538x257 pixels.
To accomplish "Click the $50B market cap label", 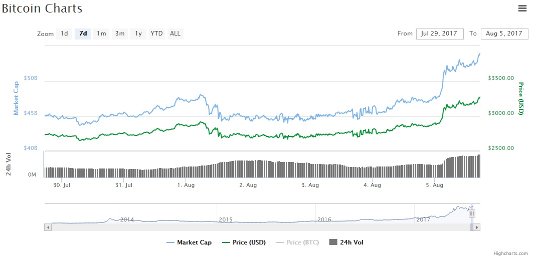I will [31, 78].
